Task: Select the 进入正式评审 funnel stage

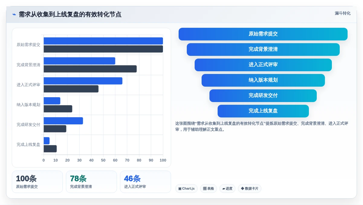Action: coord(263,65)
